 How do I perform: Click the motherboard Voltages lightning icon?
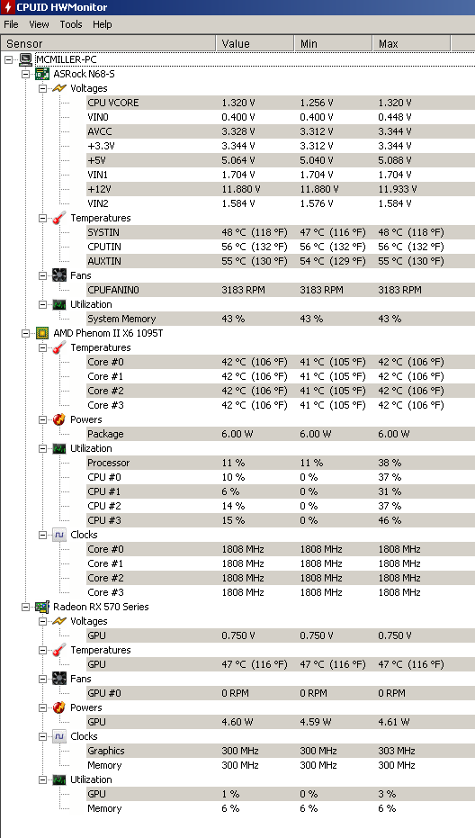click(x=59, y=88)
